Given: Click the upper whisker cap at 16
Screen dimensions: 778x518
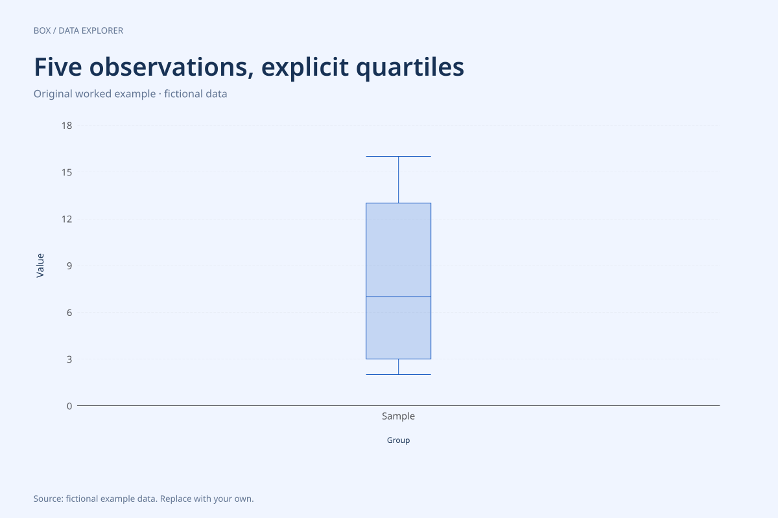Looking at the screenshot, I should (398, 156).
